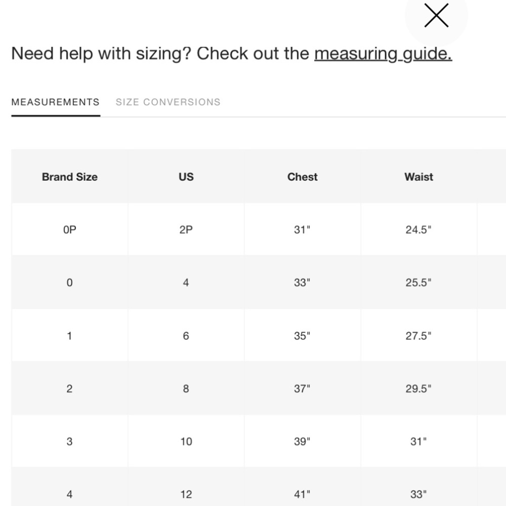The width and height of the screenshot is (506, 506).
Task: Select the 27.5" waist cell
Action: point(418,335)
